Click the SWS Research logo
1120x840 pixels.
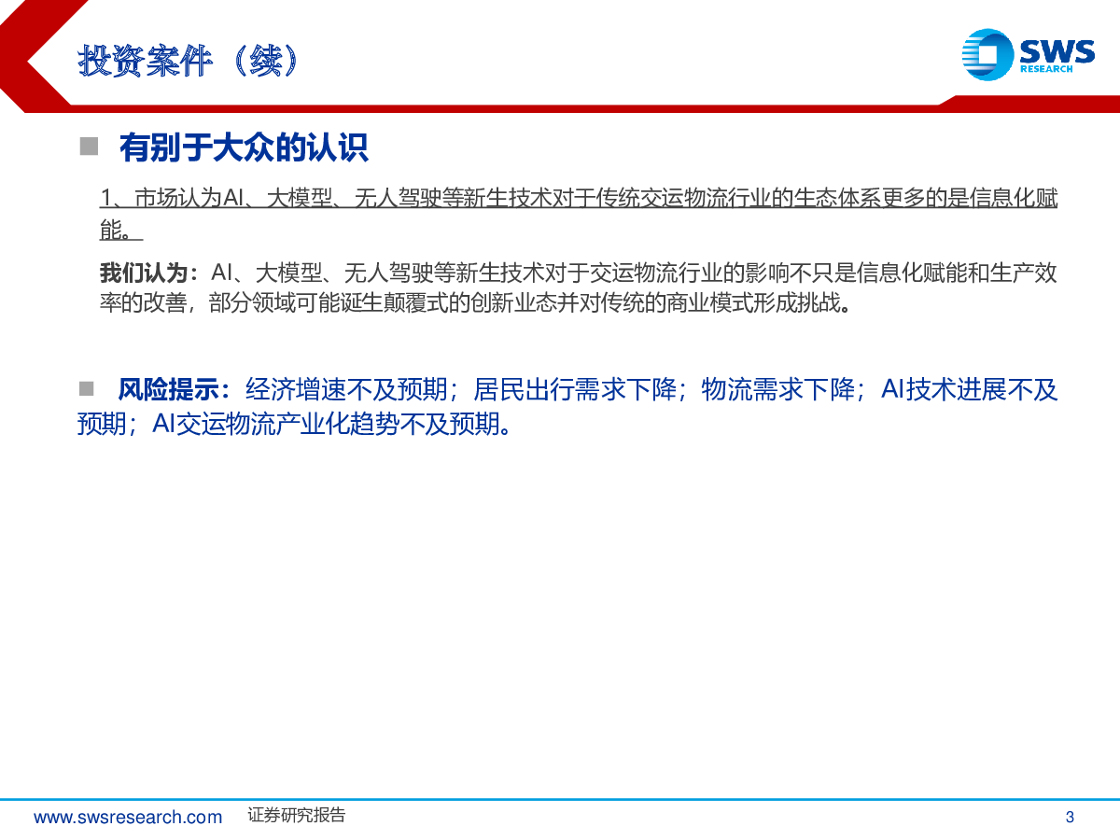(x=1030, y=54)
